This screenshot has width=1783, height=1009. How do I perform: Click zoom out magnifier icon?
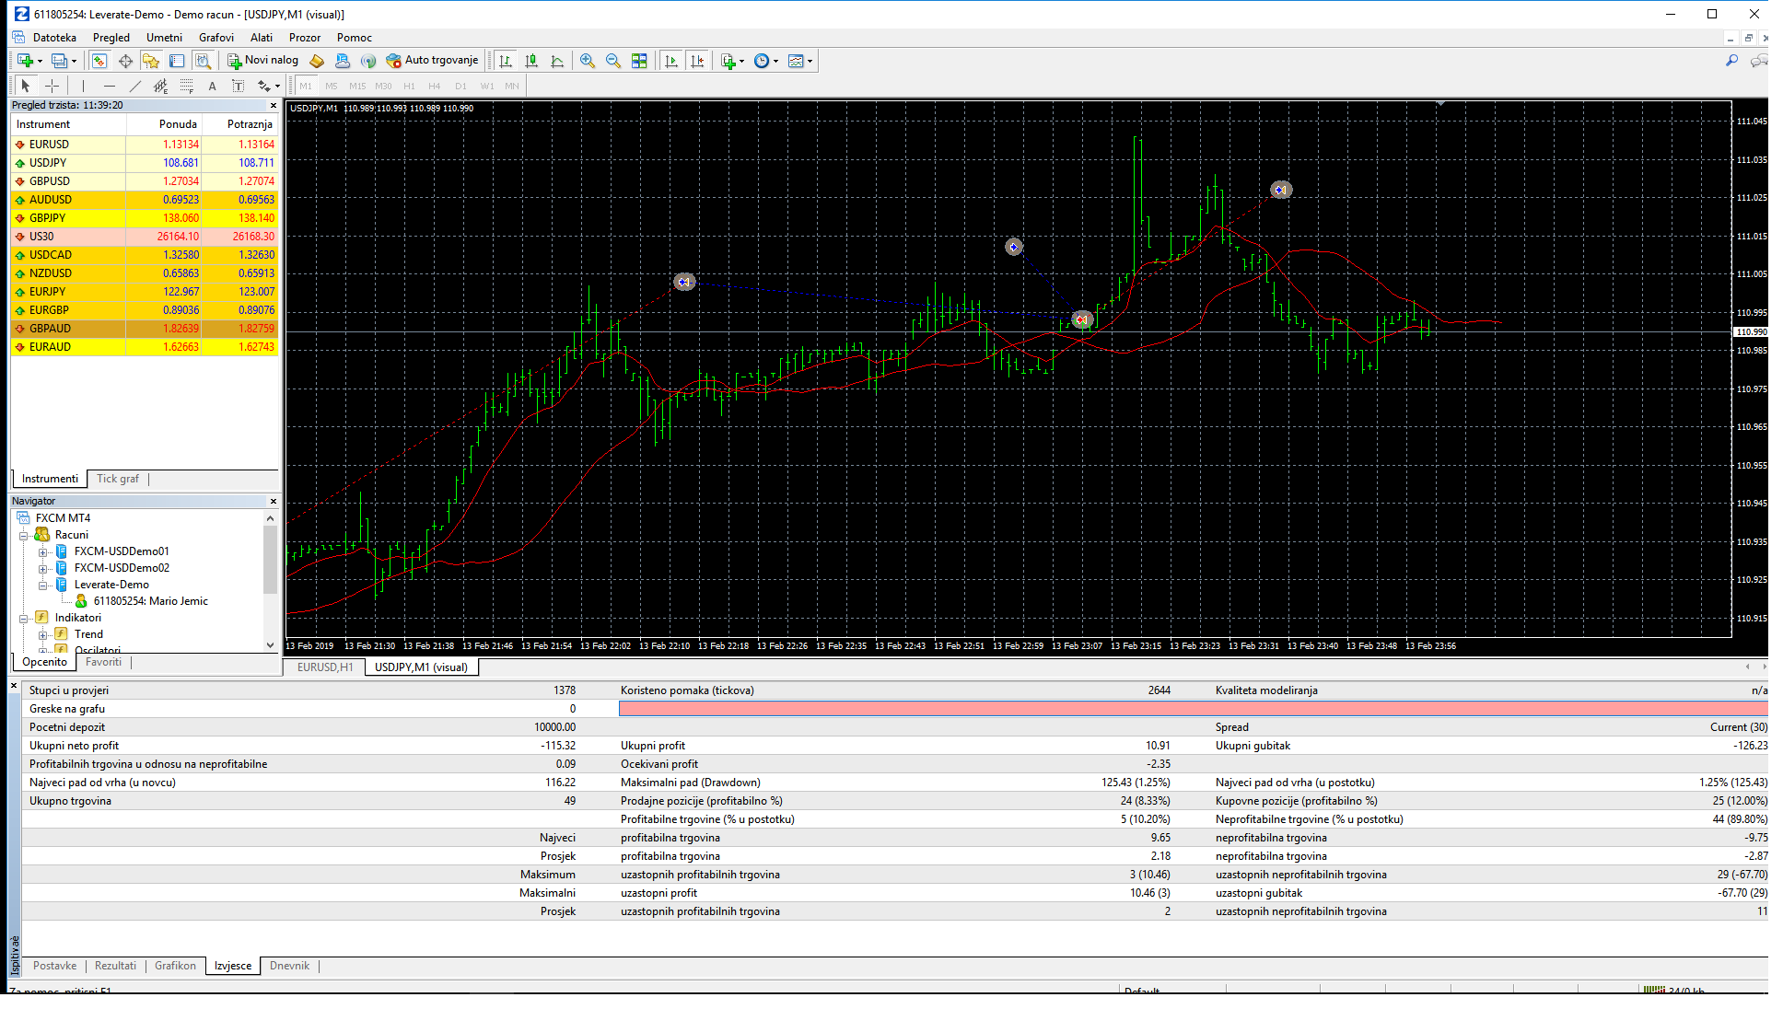pyautogui.click(x=613, y=61)
